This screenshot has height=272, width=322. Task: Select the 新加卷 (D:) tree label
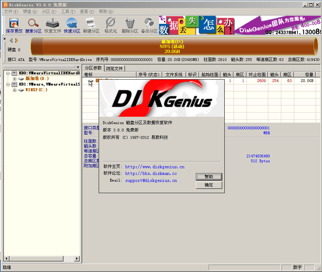coord(37,79)
